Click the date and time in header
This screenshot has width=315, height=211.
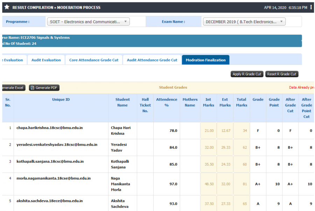286,7
